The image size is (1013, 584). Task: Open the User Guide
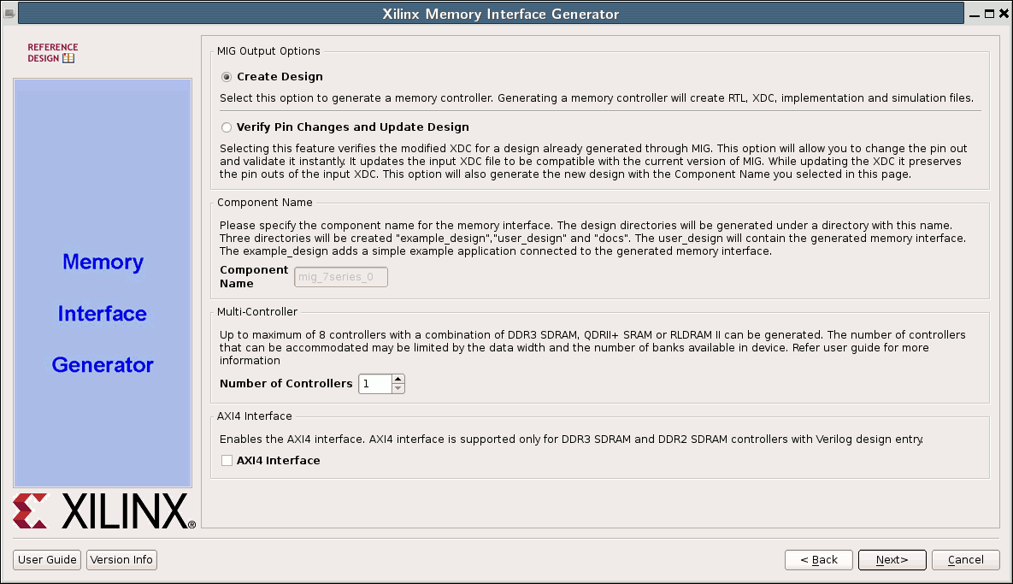pos(47,559)
